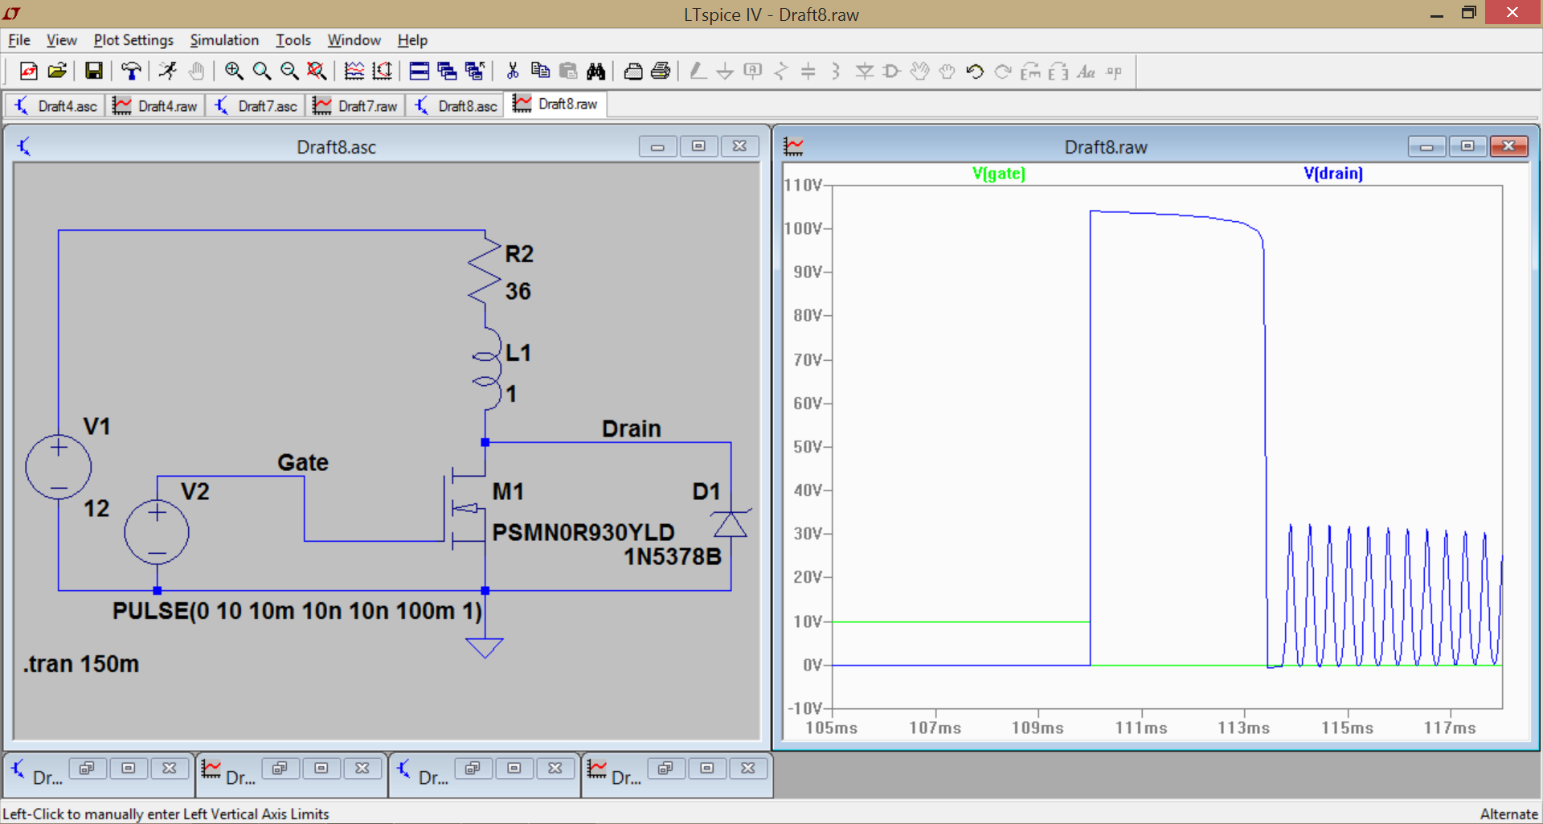Switch to the Draft7.raw tab
This screenshot has width=1543, height=824.
[x=356, y=106]
